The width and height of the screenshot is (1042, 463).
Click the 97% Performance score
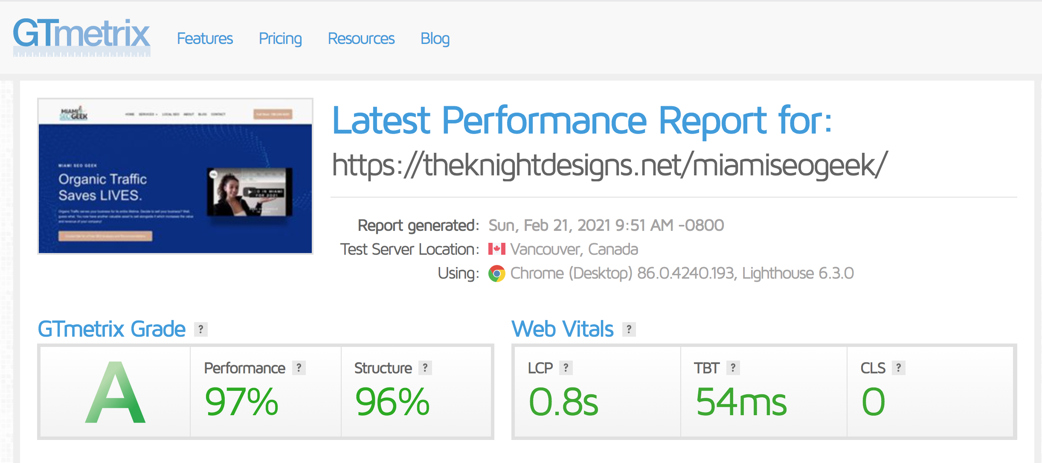(x=241, y=402)
